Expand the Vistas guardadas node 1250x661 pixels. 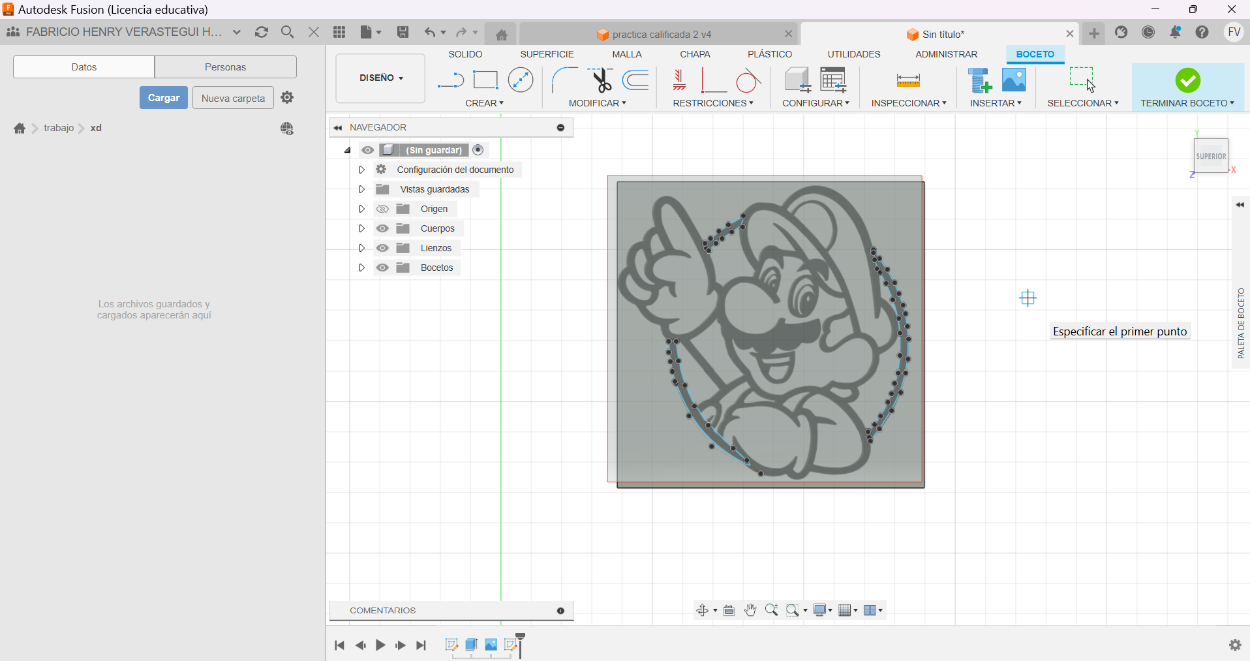click(361, 189)
